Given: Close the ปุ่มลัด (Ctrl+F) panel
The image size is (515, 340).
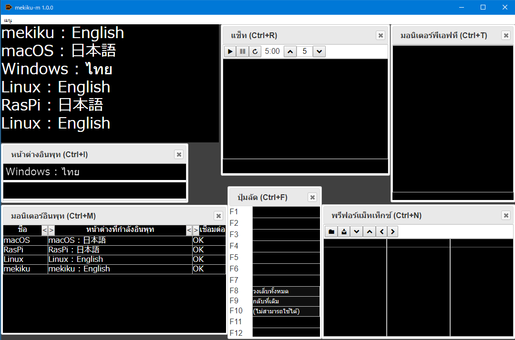Looking at the screenshot, I should coord(312,197).
